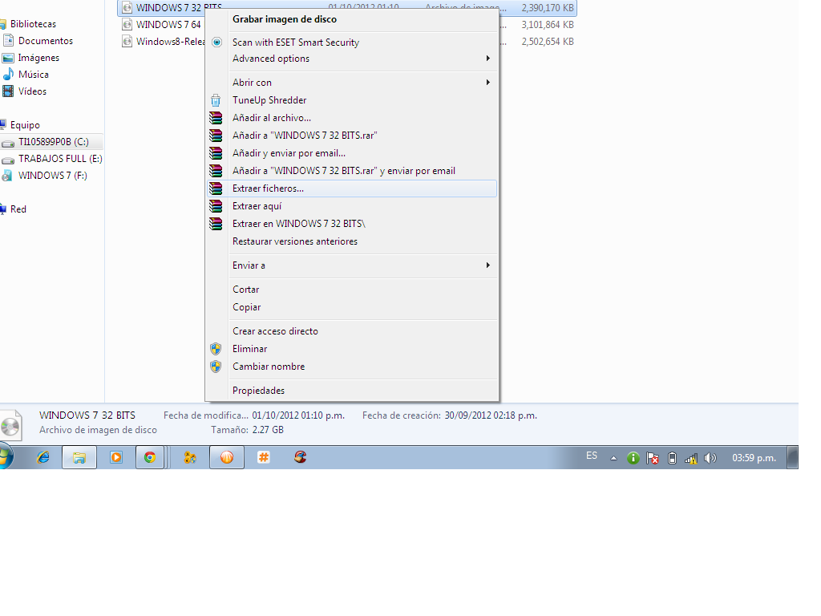This screenshot has height=616, width=821.
Task: Open drive WINDOWS 7 (F:)
Action: click(x=52, y=176)
